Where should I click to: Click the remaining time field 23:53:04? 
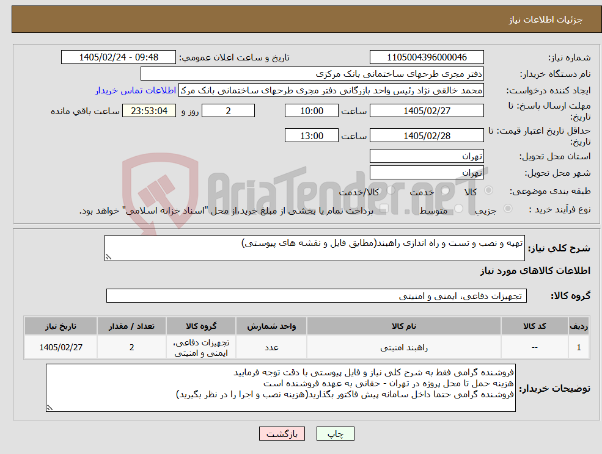click(149, 111)
